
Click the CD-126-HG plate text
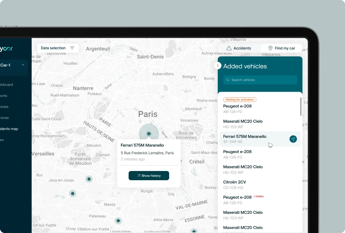tap(233, 188)
